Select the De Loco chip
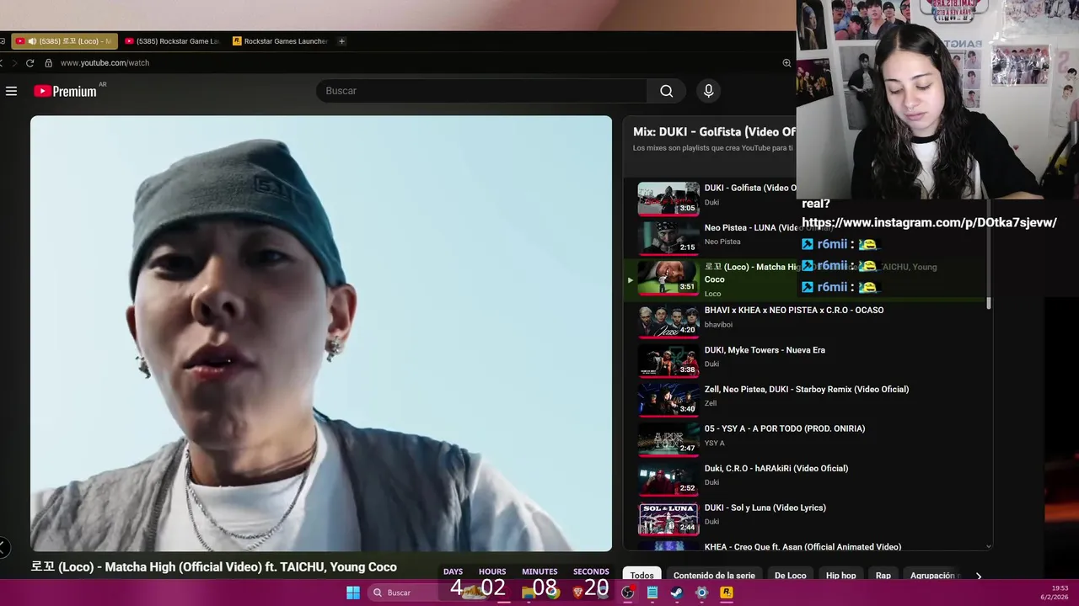 pos(791,576)
